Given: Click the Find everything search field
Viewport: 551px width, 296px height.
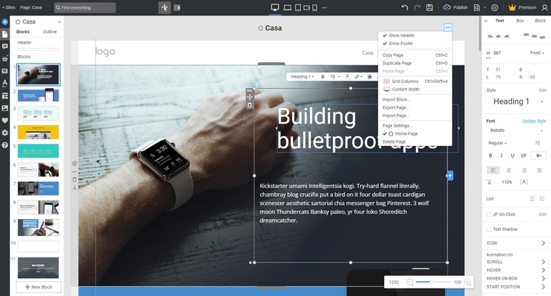Looking at the screenshot, I should (85, 7).
